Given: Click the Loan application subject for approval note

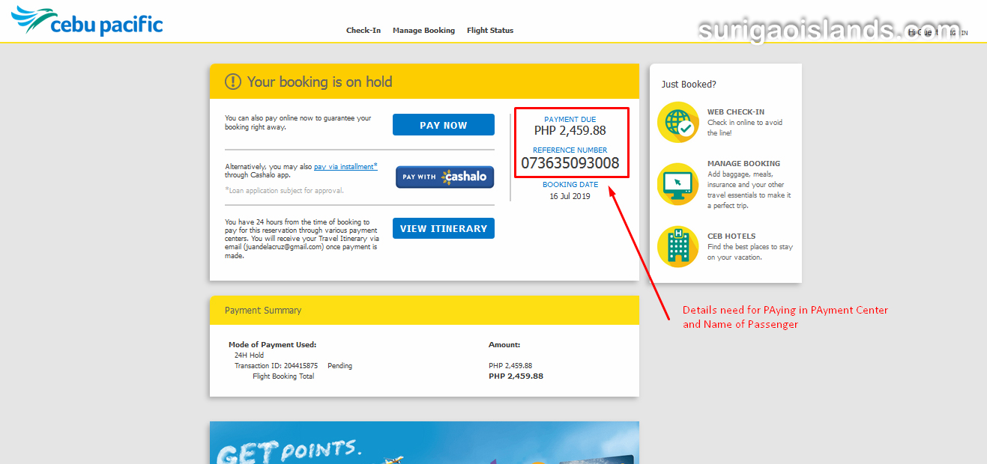Looking at the screenshot, I should coord(285,190).
